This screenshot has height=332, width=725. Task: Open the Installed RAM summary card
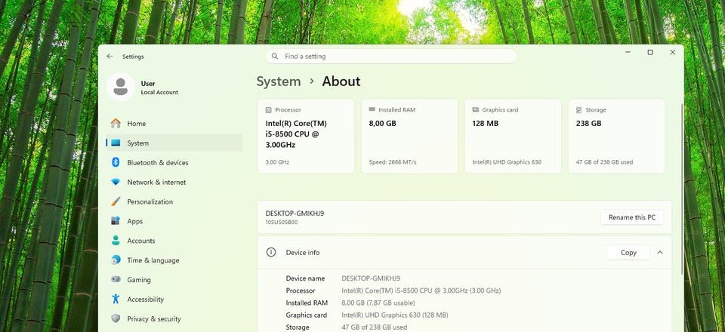(409, 137)
